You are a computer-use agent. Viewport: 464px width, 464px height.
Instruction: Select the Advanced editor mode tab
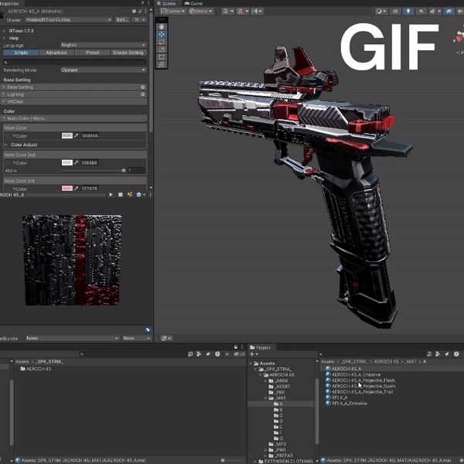click(56, 53)
